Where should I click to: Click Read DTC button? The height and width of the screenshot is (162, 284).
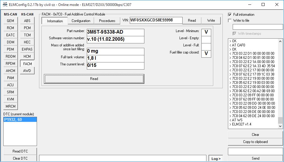[x=20, y=151]
